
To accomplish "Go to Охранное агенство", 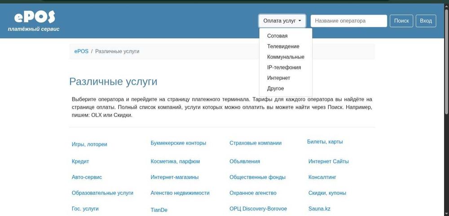I will pyautogui.click(x=253, y=193).
